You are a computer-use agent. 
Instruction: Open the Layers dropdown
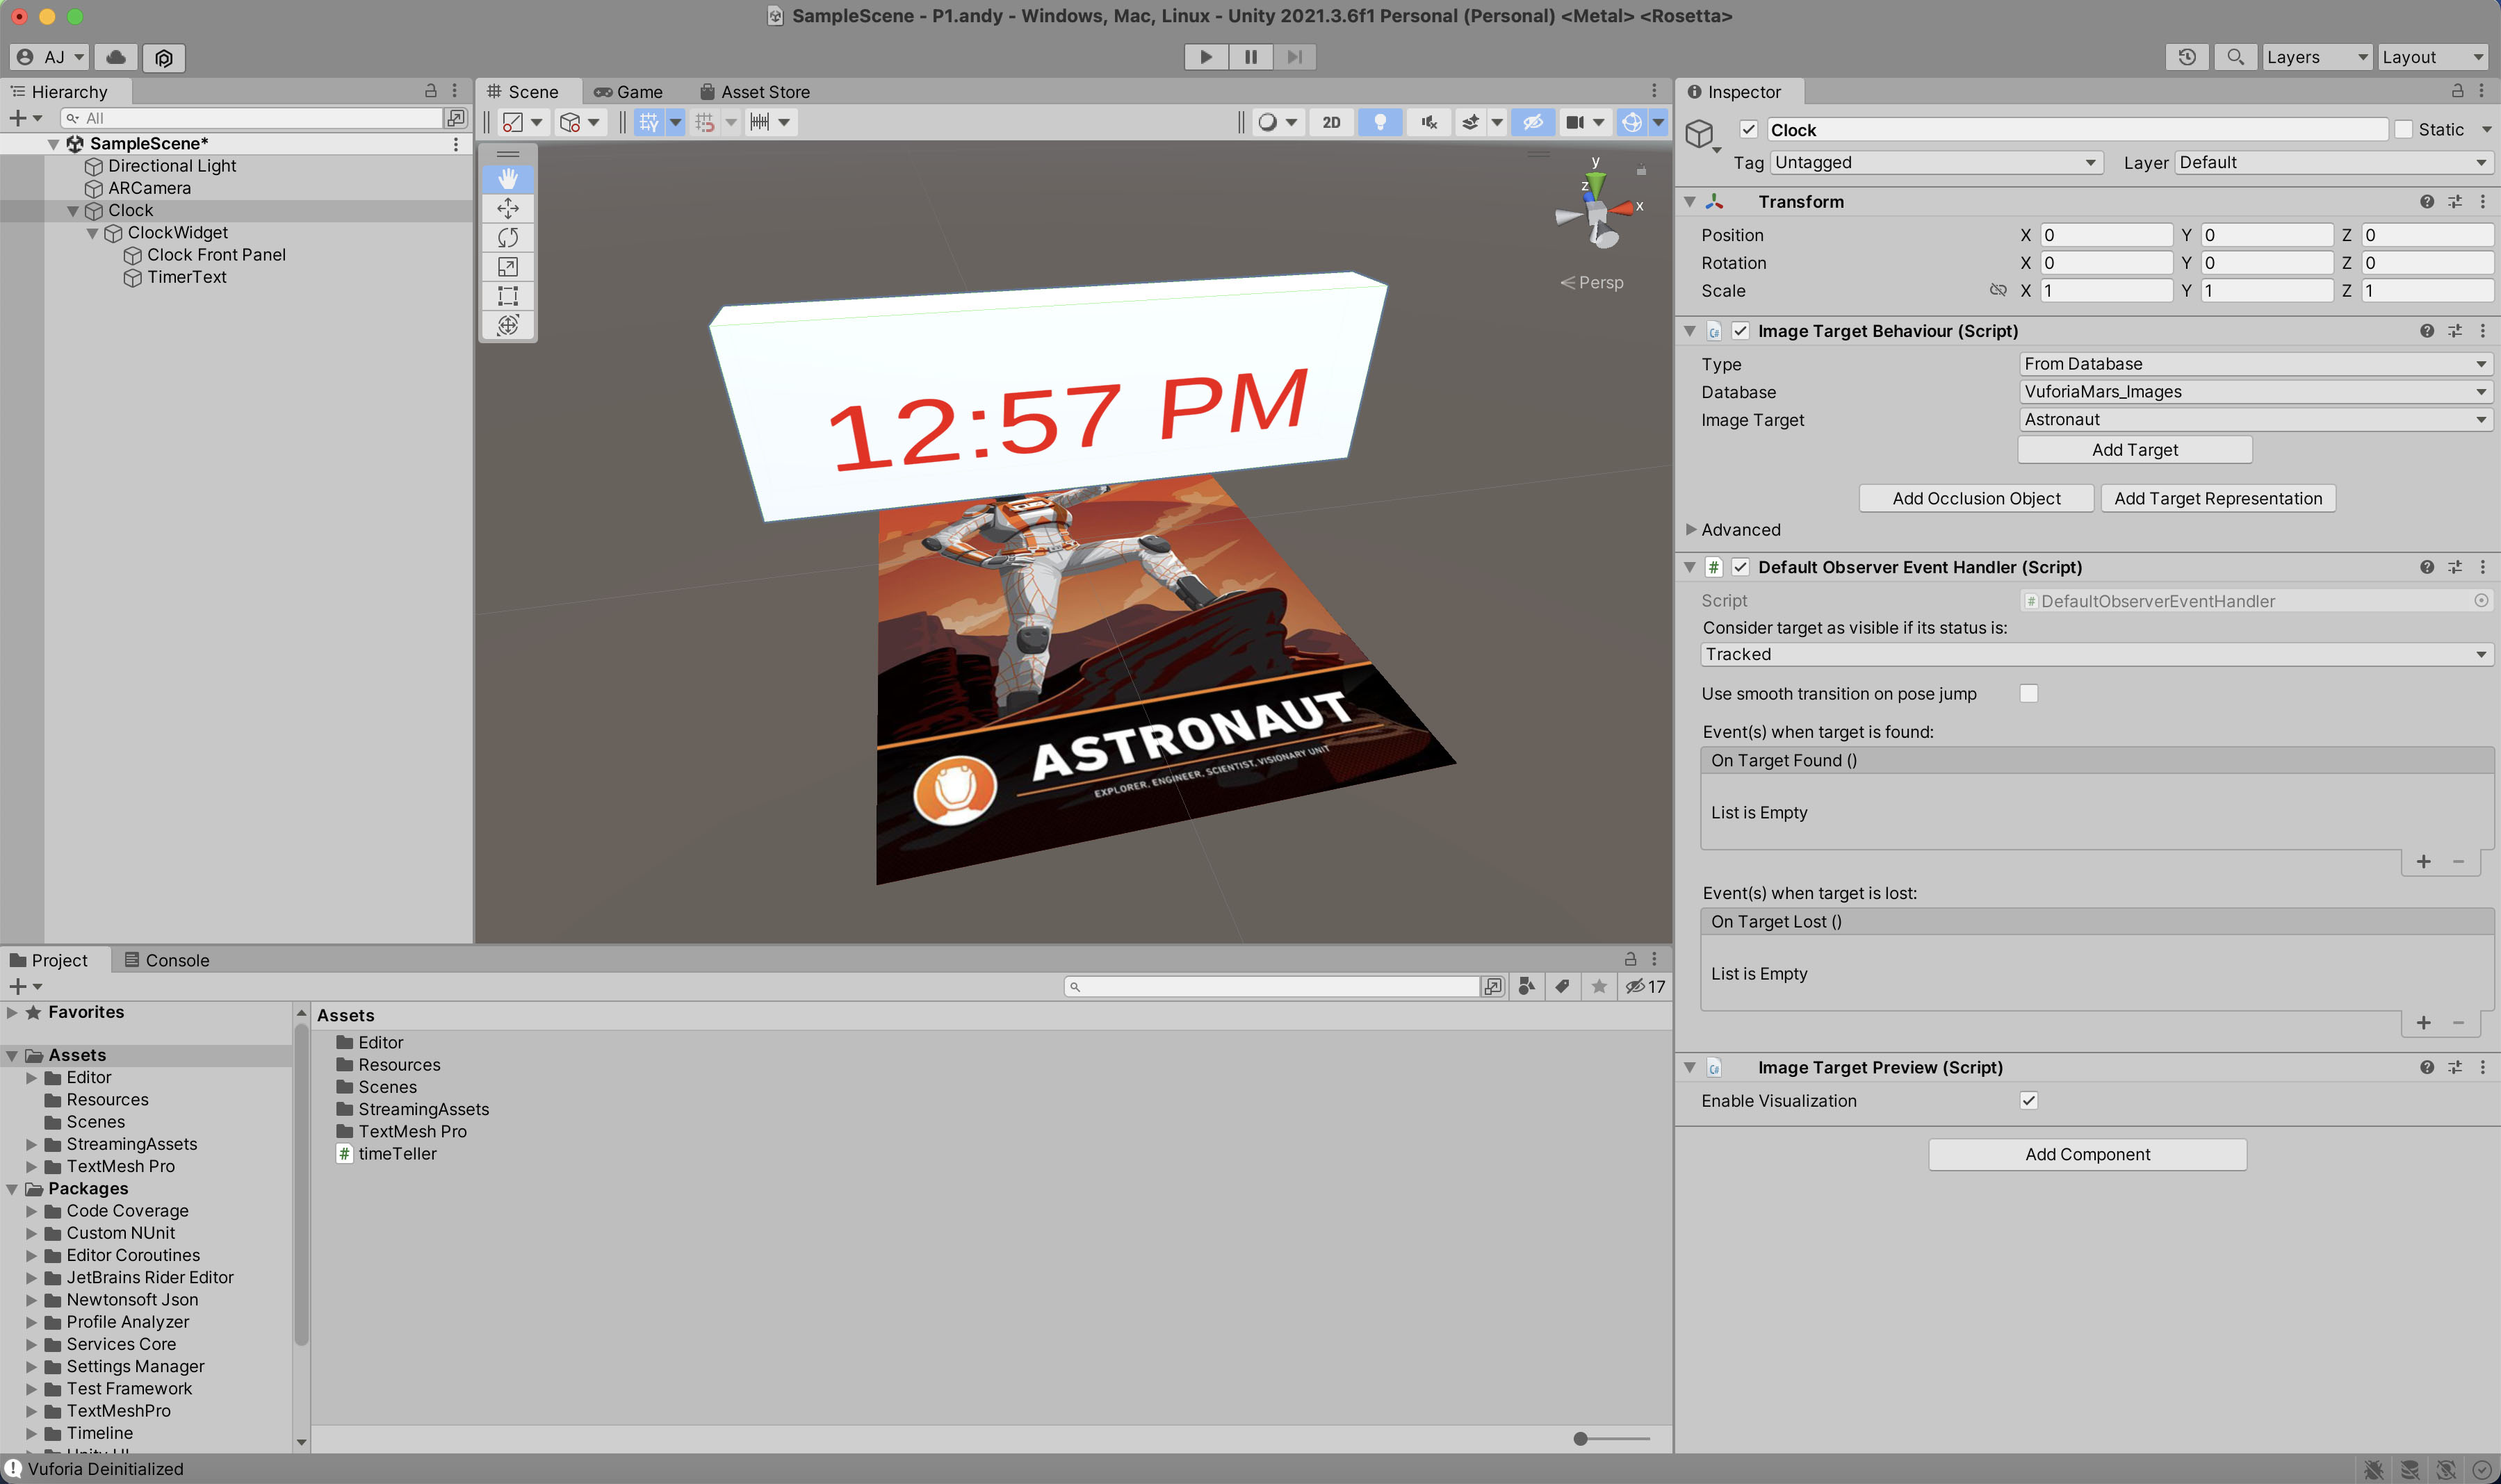pos(2317,57)
